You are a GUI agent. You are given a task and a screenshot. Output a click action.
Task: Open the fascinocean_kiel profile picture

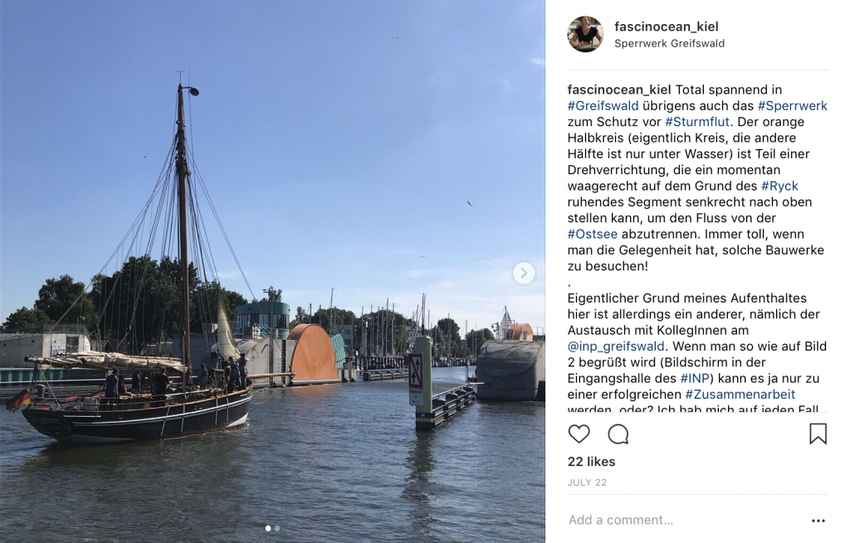[x=585, y=34]
